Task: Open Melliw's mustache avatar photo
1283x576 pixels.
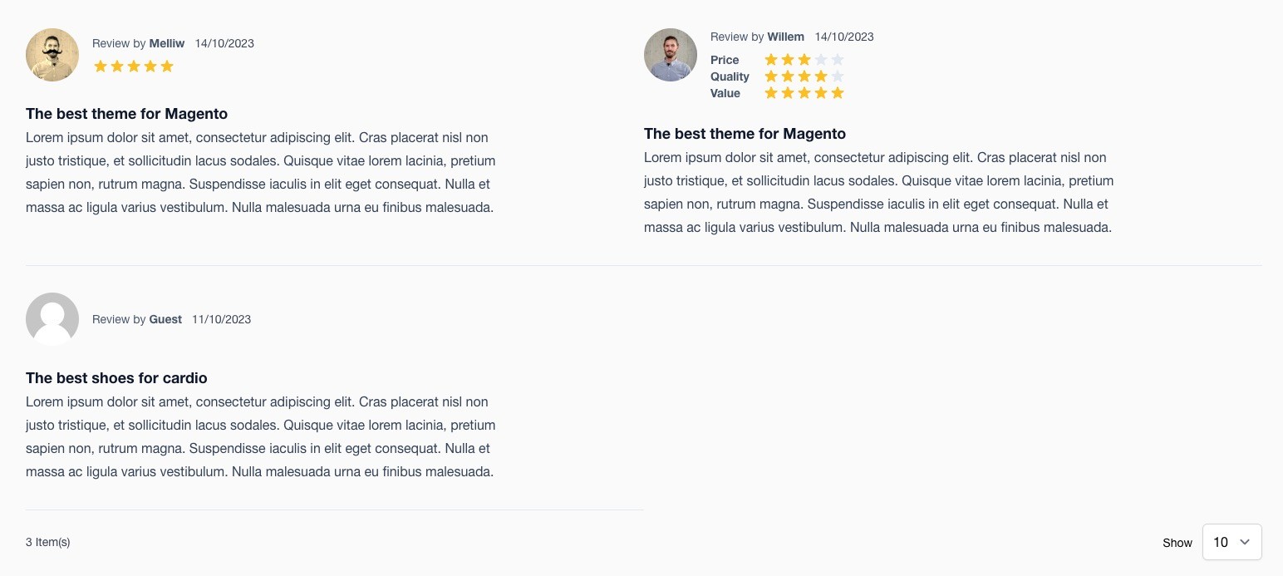Action: click(52, 55)
